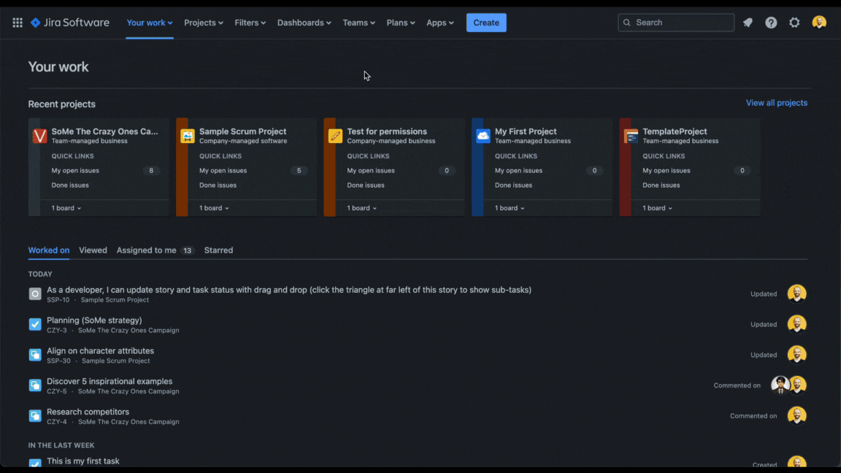Image resolution: width=841 pixels, height=473 pixels.
Task: Expand the Projects menu
Action: 203,23
